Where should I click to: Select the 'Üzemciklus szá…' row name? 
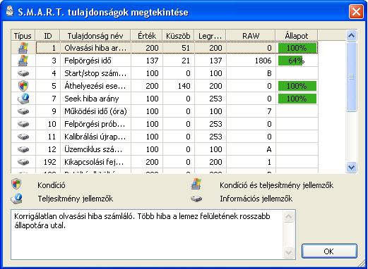coord(93,149)
